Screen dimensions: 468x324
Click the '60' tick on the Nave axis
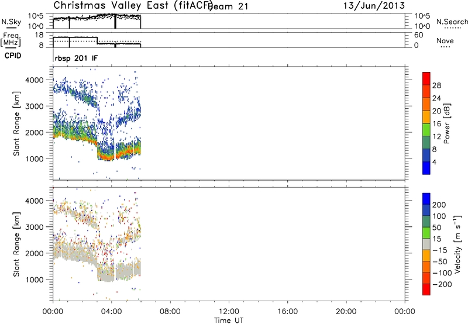click(418, 35)
